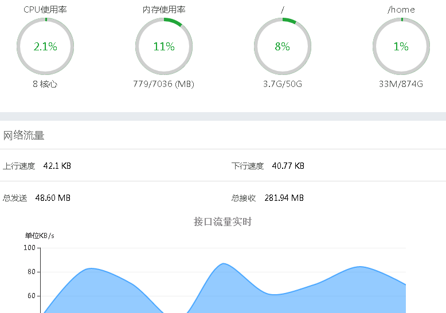The height and width of the screenshot is (313, 446).
Task: Click the '下行速度' label
Action: [248, 166]
